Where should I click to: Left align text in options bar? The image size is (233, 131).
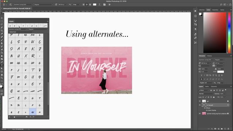pyautogui.click(x=83, y=5)
